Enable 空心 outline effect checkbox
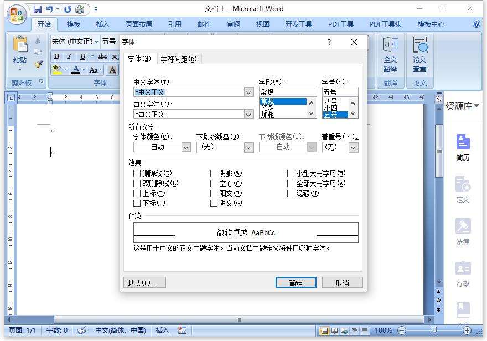Image resolution: width=487 pixels, height=341 pixels. click(214, 183)
